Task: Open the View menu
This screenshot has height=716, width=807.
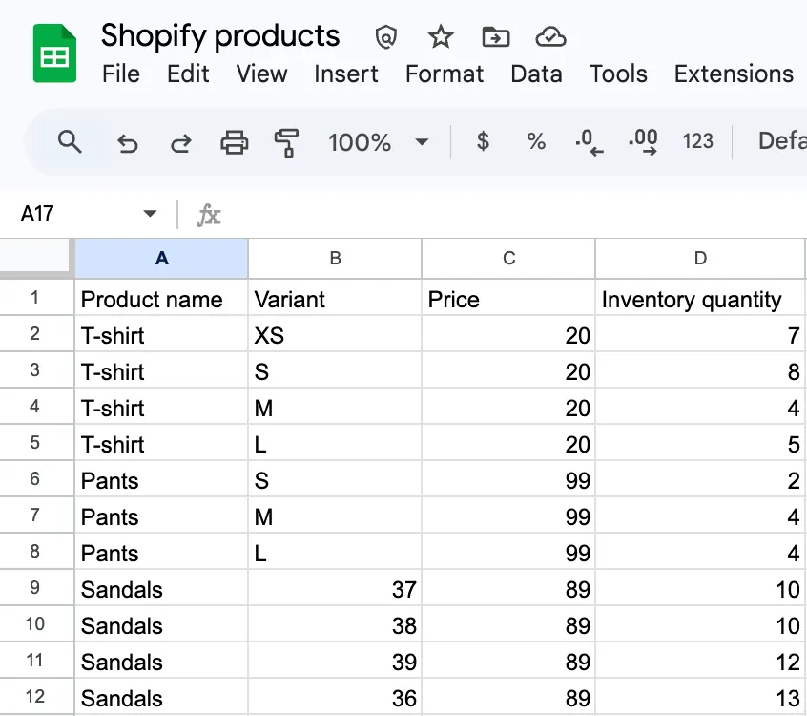Action: click(261, 74)
